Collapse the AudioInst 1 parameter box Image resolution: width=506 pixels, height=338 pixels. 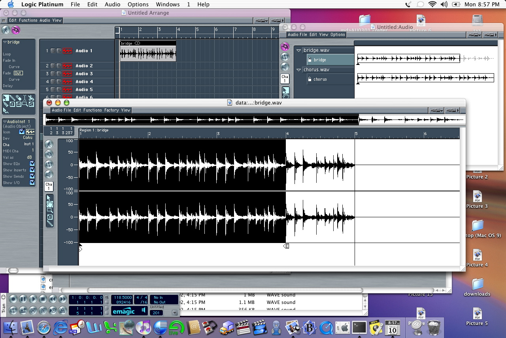coord(5,122)
